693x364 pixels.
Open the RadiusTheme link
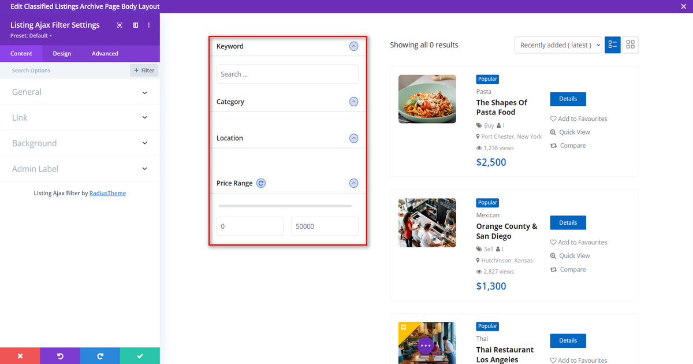pyautogui.click(x=107, y=193)
